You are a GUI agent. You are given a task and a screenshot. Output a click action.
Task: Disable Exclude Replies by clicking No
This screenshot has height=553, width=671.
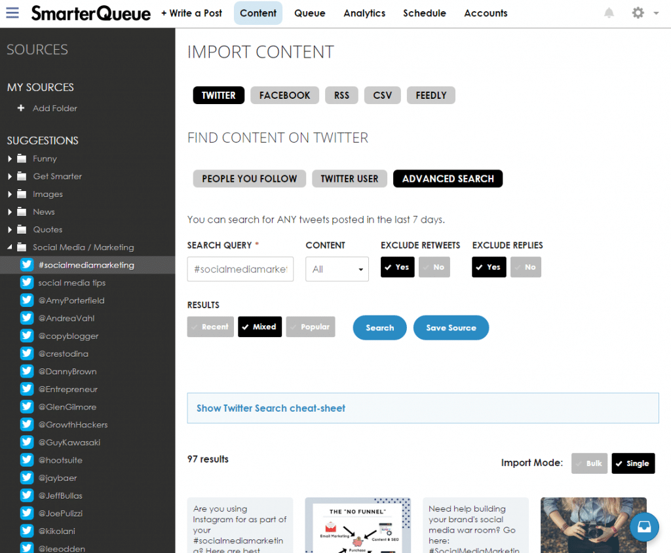(526, 267)
